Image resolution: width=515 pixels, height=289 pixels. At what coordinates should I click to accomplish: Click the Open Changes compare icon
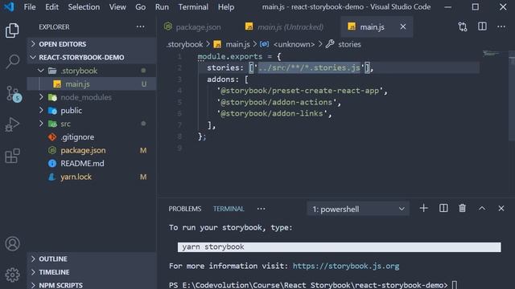pyautogui.click(x=463, y=26)
